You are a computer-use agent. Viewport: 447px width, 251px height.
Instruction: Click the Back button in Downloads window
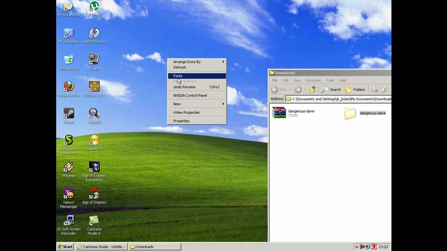[279, 90]
